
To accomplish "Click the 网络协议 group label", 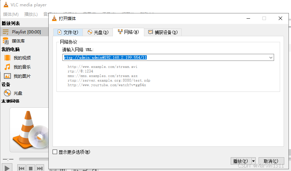I will pos(68,42).
